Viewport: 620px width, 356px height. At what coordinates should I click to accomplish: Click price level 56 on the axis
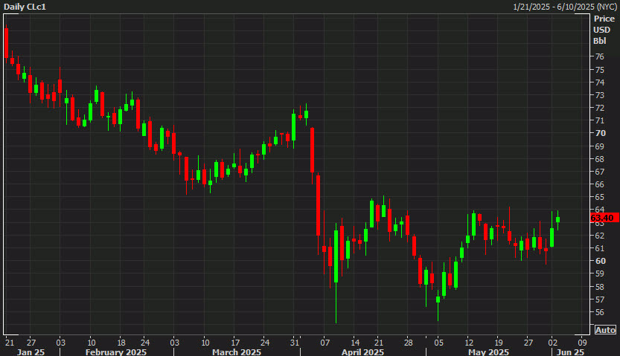[x=599, y=312]
